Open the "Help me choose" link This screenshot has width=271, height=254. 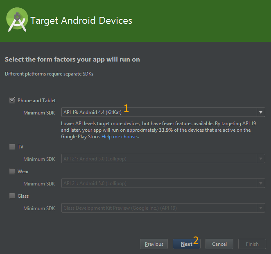tap(119, 137)
